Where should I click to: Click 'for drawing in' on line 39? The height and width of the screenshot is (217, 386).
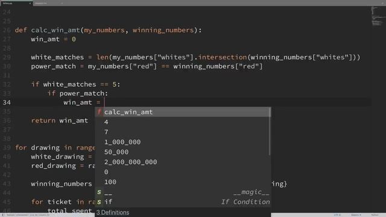click(x=43, y=148)
